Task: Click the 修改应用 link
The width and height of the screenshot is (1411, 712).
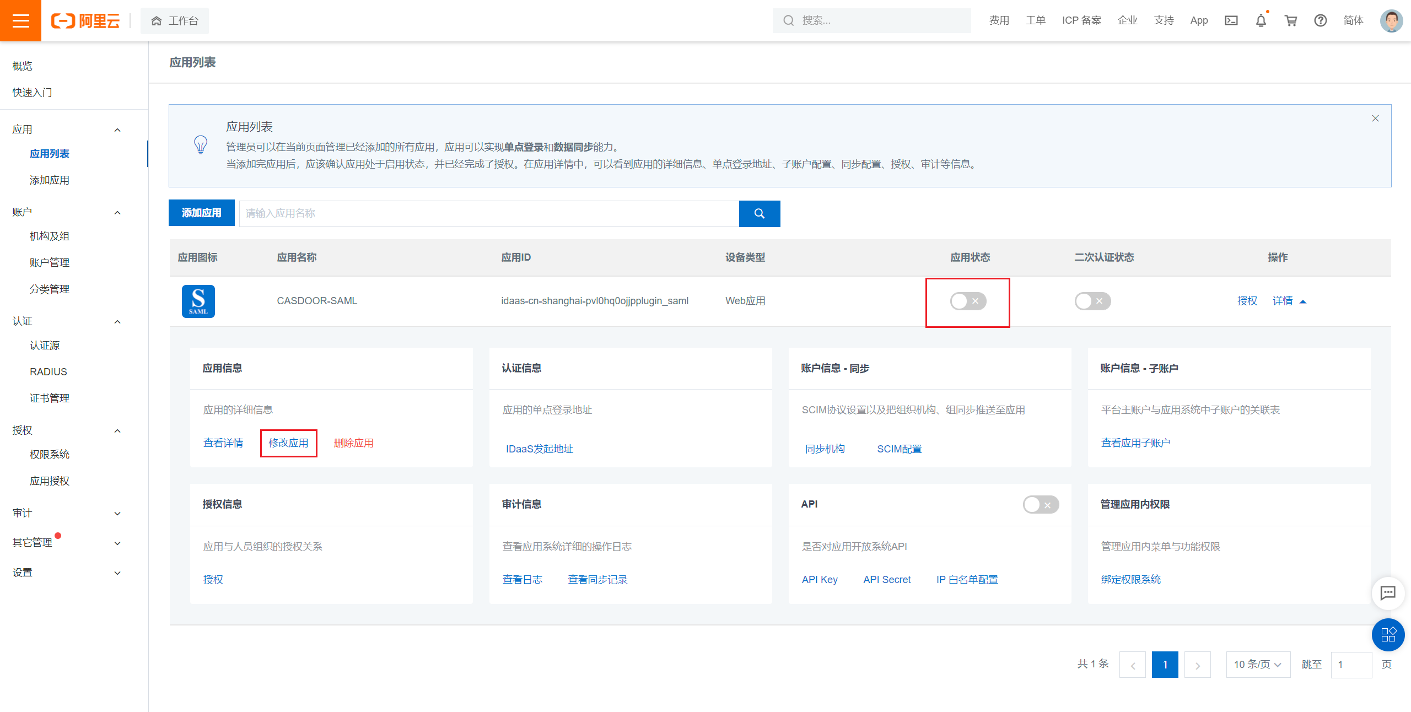Action: coord(288,443)
